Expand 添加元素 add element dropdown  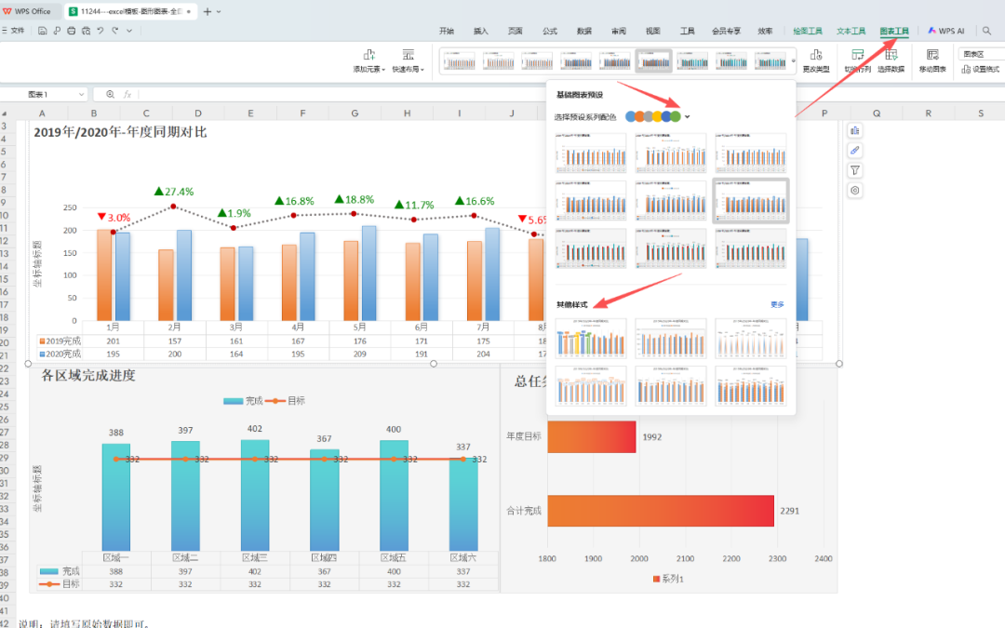coord(369,60)
